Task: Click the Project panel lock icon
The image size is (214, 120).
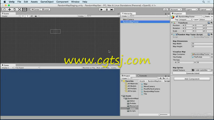Action: [x=166, y=76]
